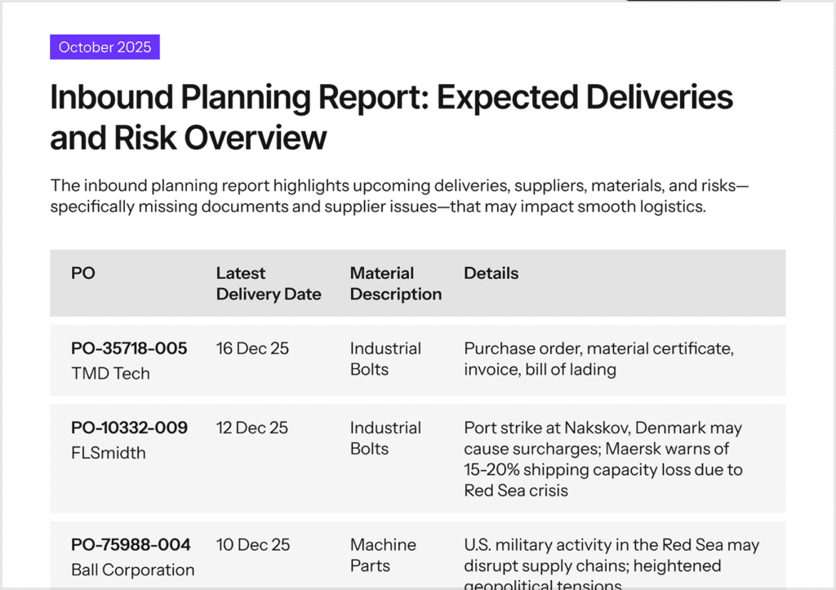This screenshot has height=590, width=836.
Task: Select the 10 Dec 25 delivery date
Action: click(253, 544)
